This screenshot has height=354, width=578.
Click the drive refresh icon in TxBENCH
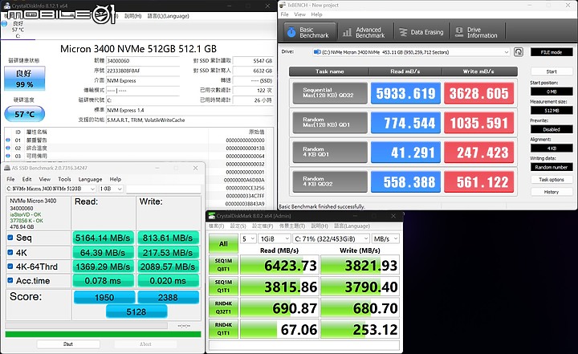[x=519, y=52]
